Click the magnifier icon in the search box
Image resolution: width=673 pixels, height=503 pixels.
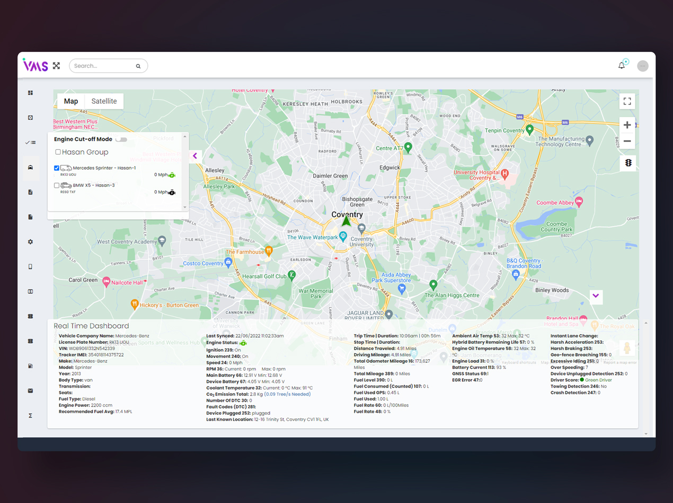138,66
